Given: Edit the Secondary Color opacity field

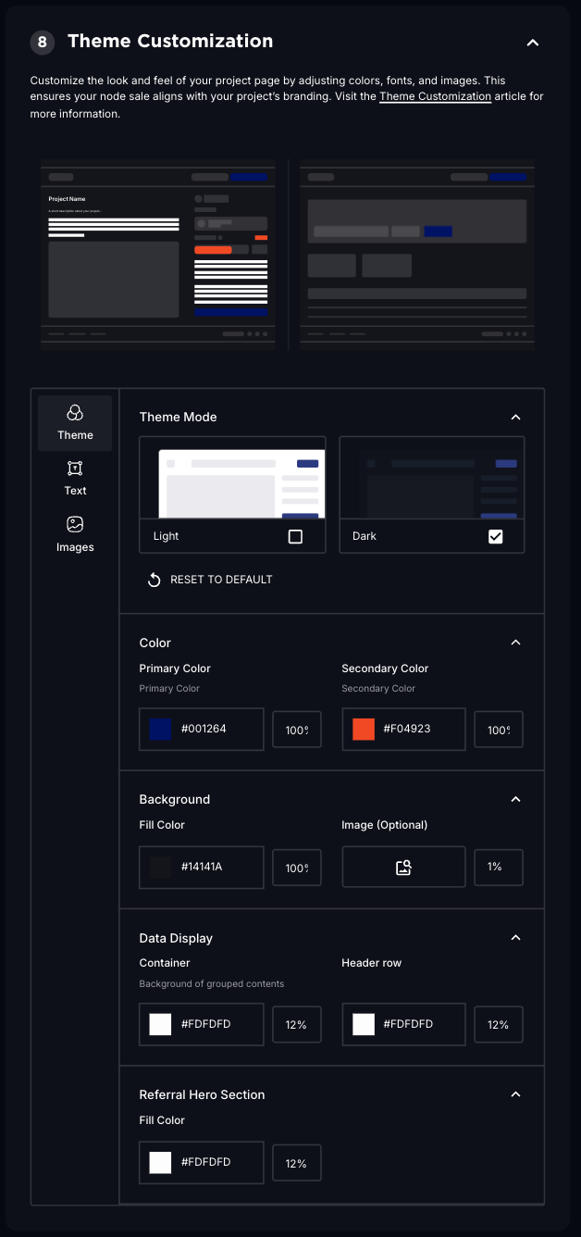Looking at the screenshot, I should pos(499,730).
